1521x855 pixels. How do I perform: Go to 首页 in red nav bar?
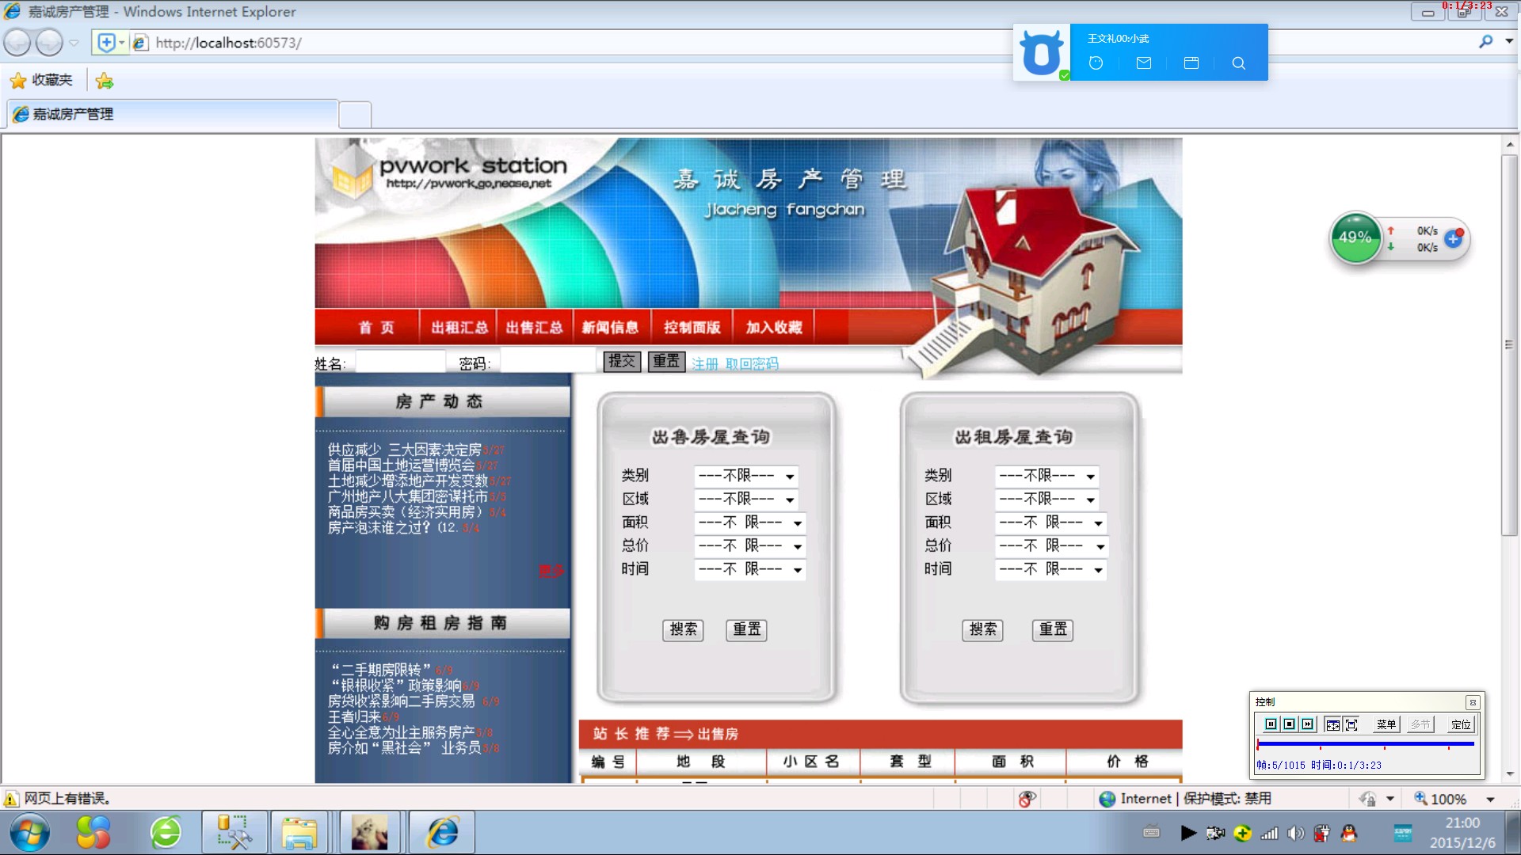click(x=375, y=327)
